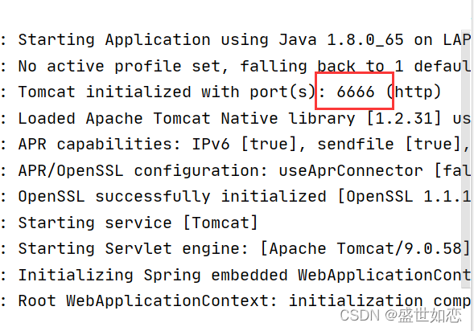Click the 'Root WebApplicationContext' log line
Viewport: 474px width, 331px height.
(237, 301)
